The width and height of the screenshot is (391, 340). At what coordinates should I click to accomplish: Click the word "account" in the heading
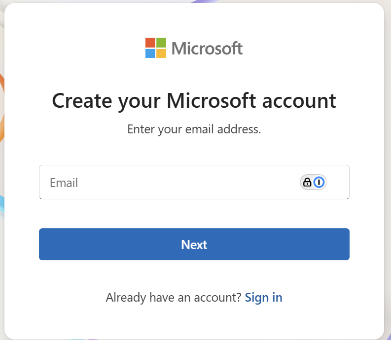[299, 101]
